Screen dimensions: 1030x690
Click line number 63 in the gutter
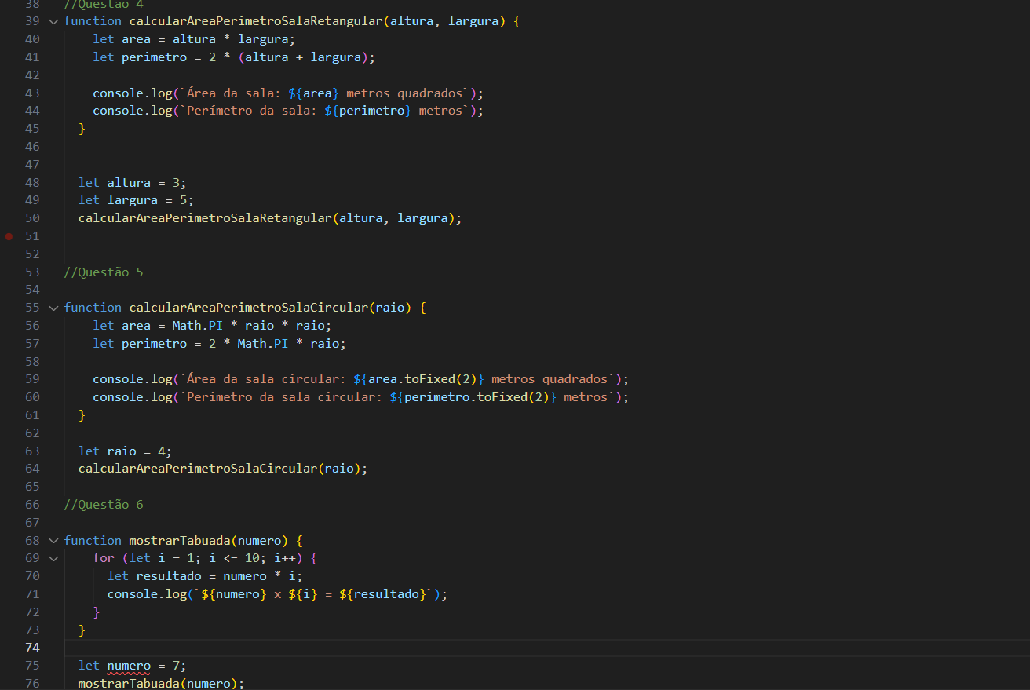32,451
